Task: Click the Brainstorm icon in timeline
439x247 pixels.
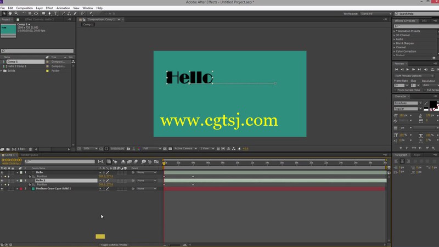Action: [143, 161]
